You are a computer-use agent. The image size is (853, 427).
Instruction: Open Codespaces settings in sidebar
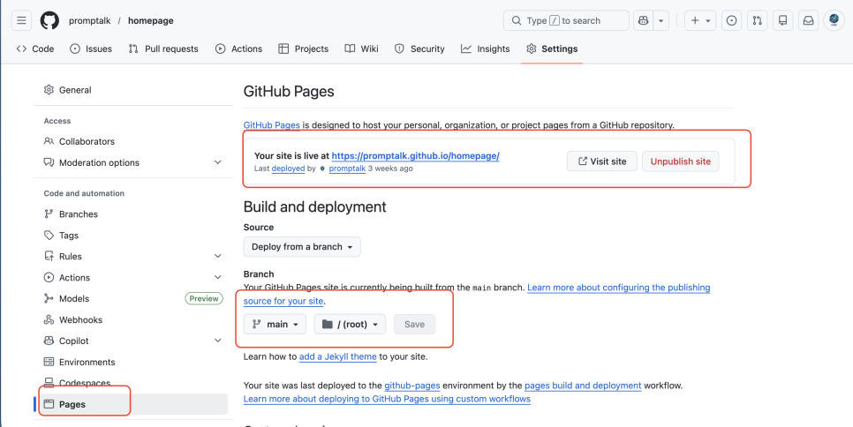coord(132,384)
